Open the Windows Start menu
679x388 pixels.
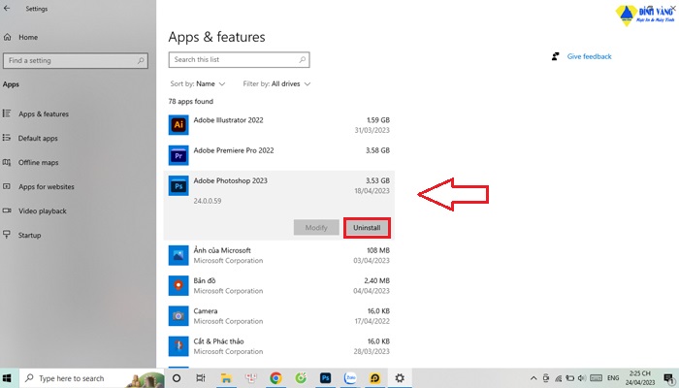click(x=7, y=378)
